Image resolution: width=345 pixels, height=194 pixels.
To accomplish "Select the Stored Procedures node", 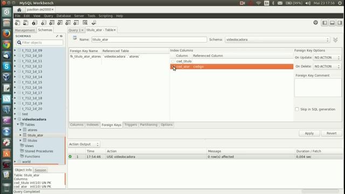I will pyautogui.click(x=39, y=151).
